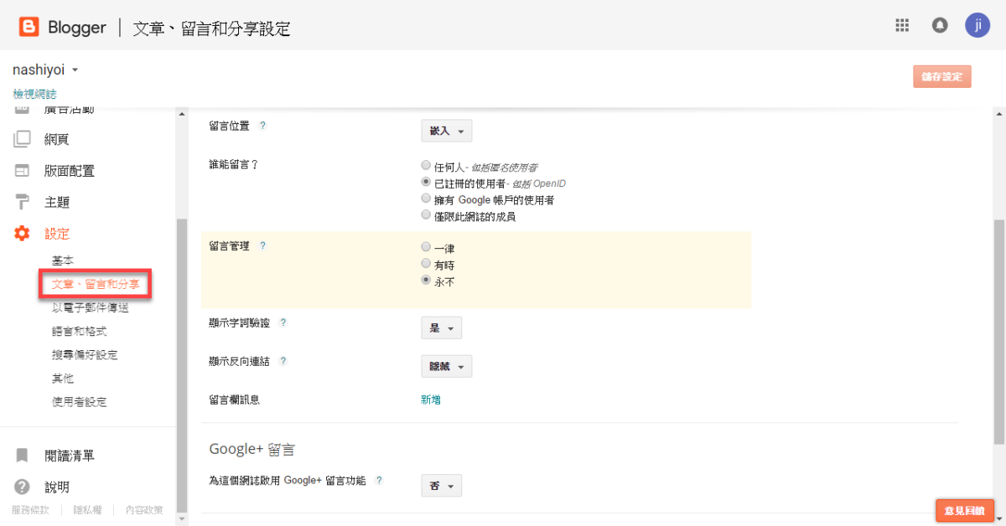Open the 隱藏 backlinks dropdown
Viewport: 1006px width, 526px height.
coord(446,366)
